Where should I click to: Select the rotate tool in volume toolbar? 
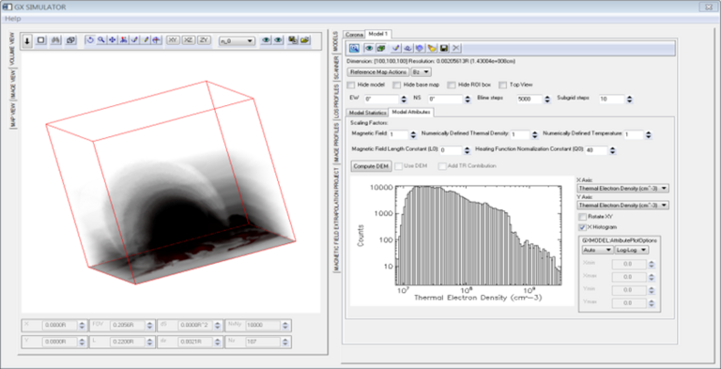click(90, 40)
